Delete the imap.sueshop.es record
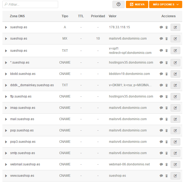This screenshot has height=184, width=183. click(x=167, y=108)
